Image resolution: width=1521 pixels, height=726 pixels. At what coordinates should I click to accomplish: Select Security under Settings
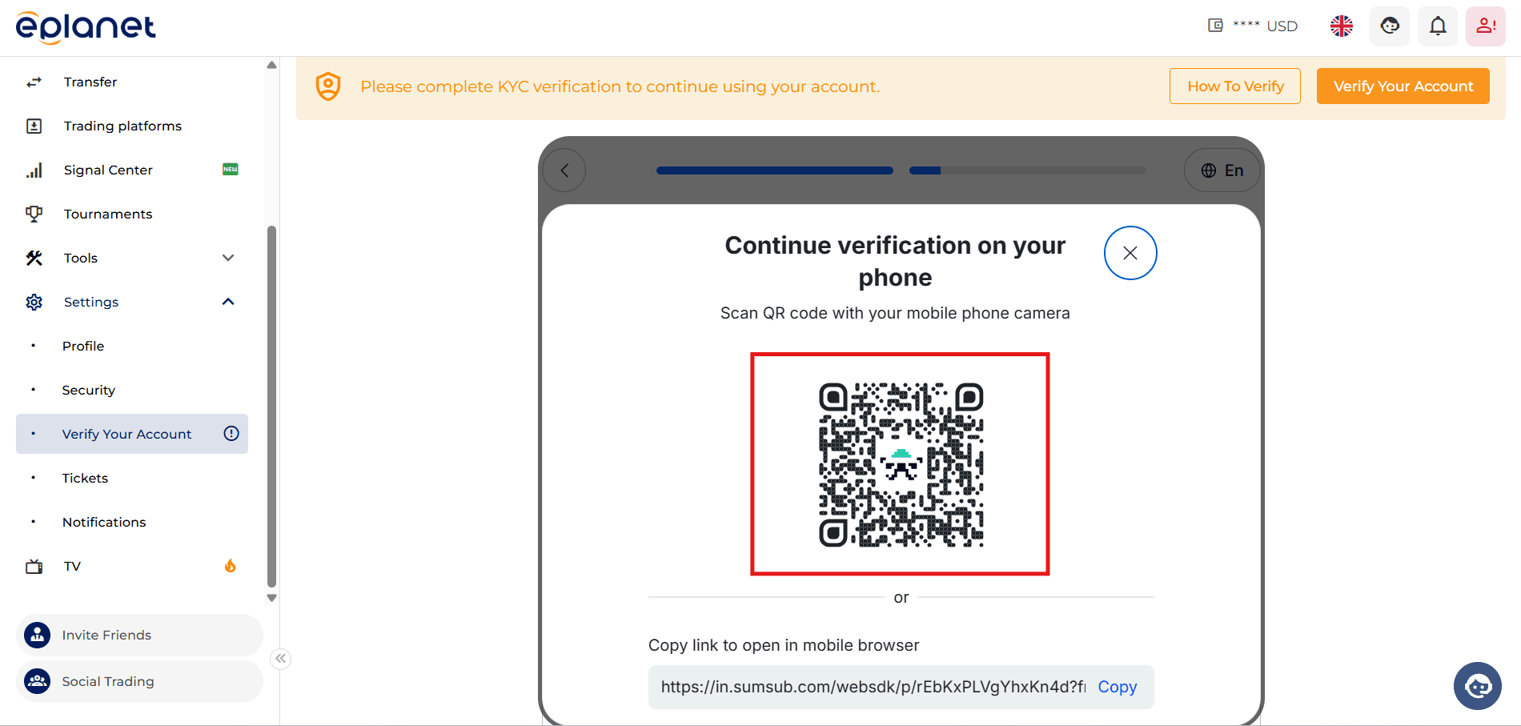(x=88, y=390)
